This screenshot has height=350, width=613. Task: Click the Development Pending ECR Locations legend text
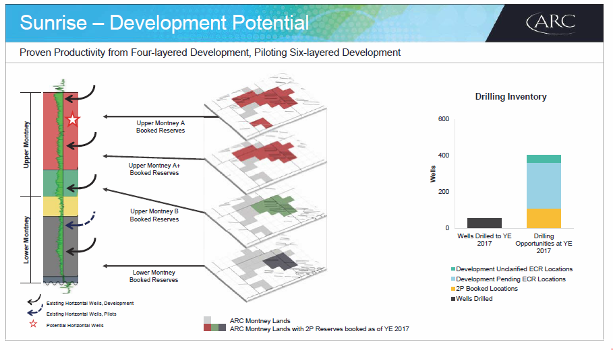(510, 279)
